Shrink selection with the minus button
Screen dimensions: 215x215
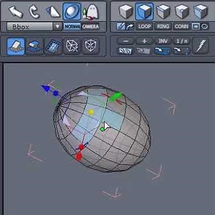[x=125, y=41]
